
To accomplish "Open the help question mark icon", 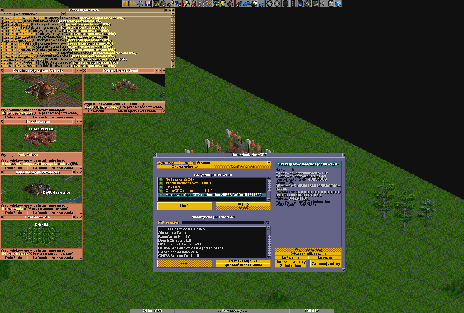I will (338, 4).
